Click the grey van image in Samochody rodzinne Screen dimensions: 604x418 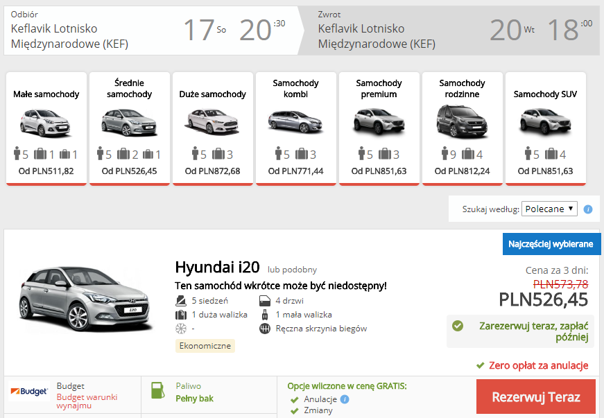[462, 121]
